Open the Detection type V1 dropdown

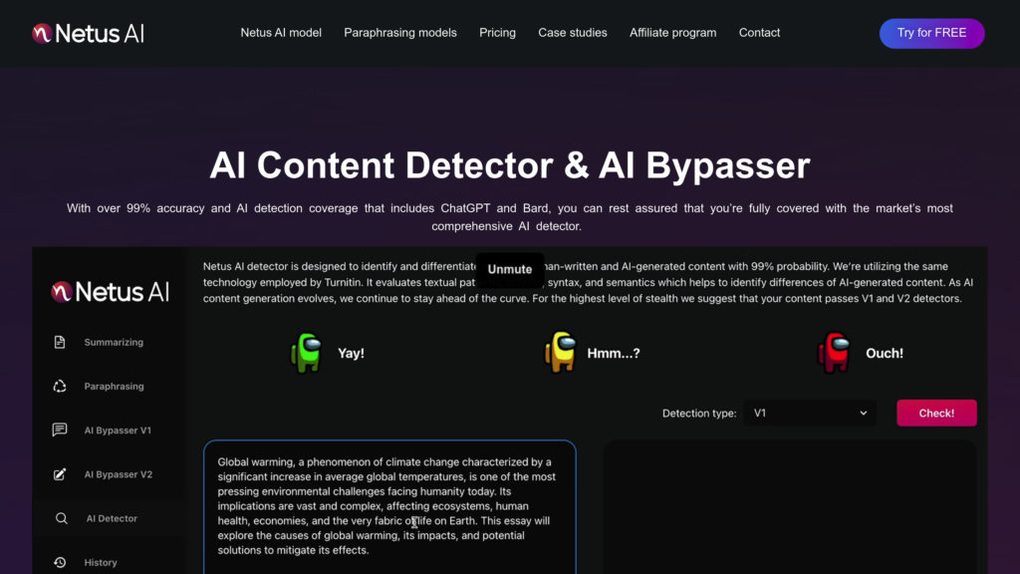[811, 413]
